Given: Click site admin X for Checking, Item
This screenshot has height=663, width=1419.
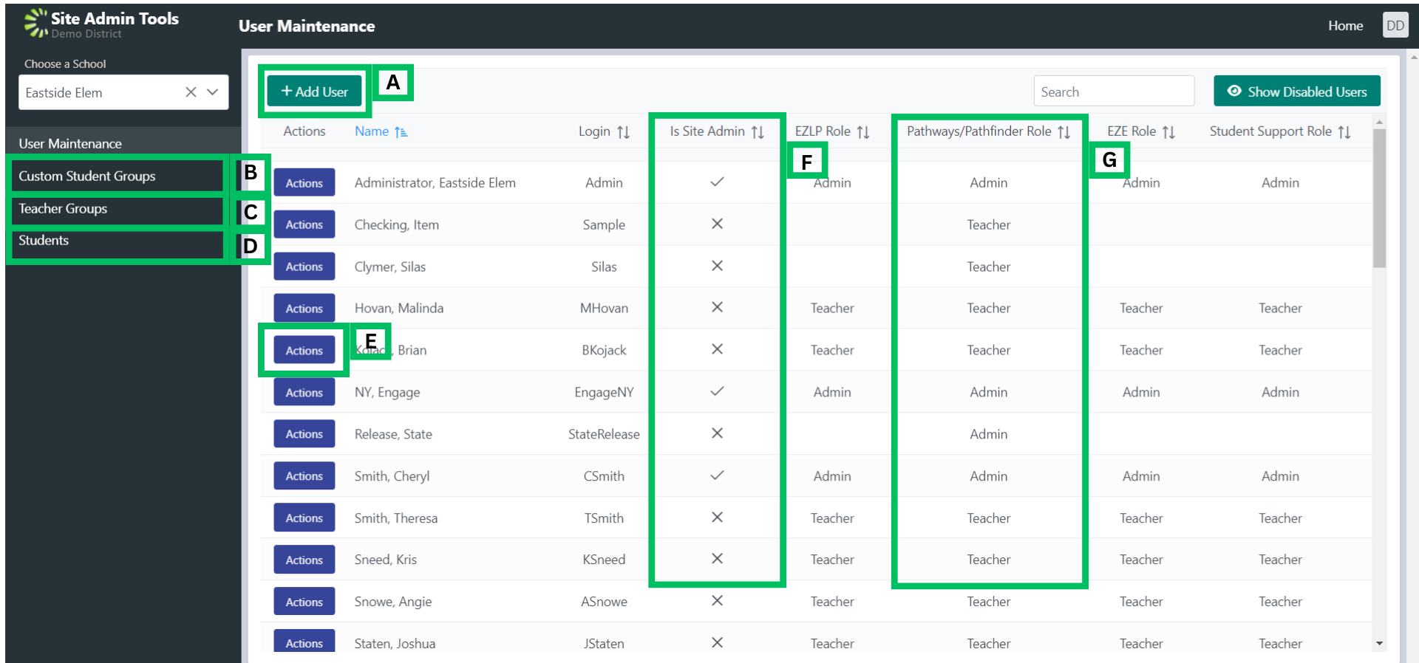Looking at the screenshot, I should click(717, 224).
